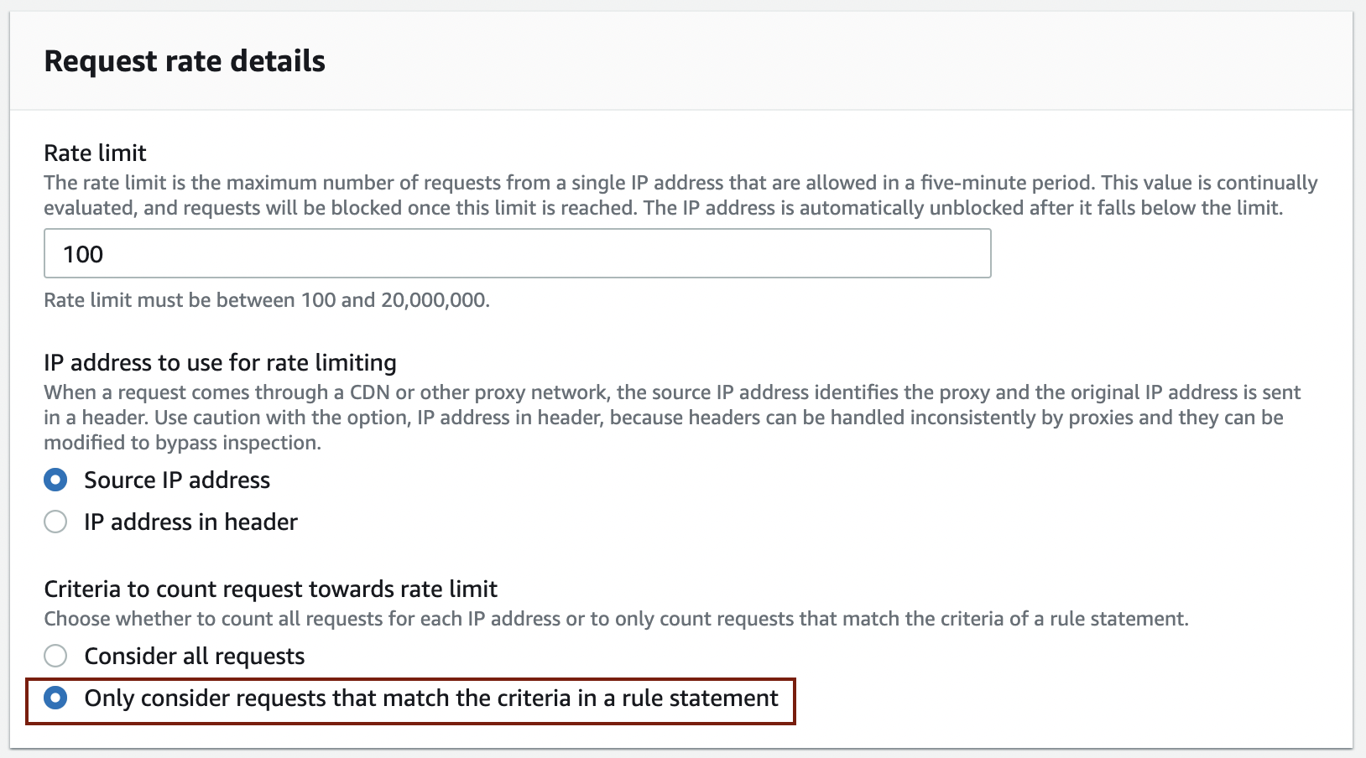This screenshot has height=758, width=1366.
Task: Select the Source IP address radio button
Action: point(55,480)
